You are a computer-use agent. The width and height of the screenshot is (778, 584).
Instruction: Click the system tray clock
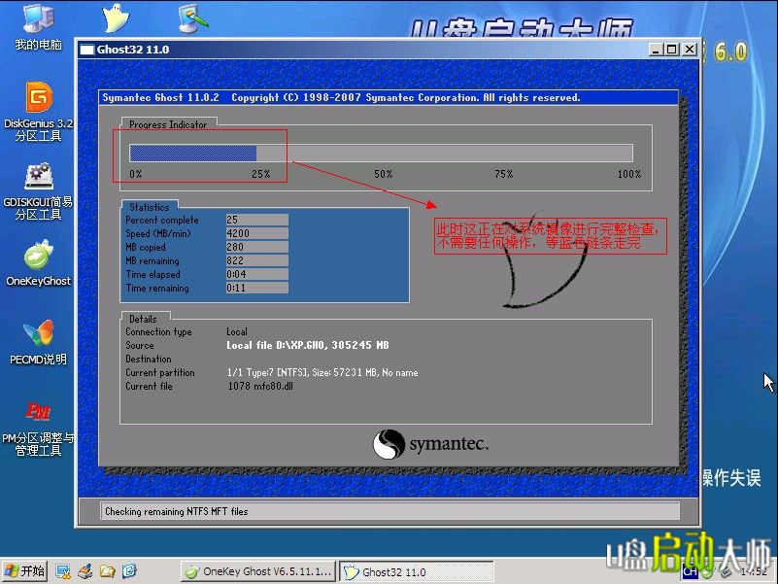click(x=753, y=571)
